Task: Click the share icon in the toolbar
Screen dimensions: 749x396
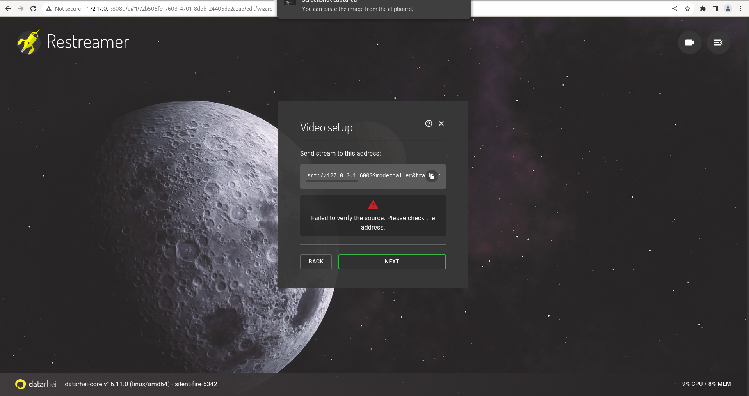Action: point(675,8)
